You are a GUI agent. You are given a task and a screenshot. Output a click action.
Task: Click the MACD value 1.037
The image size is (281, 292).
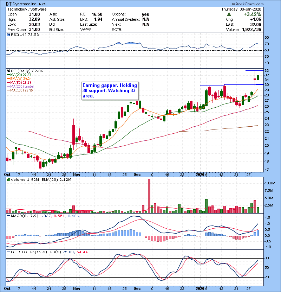[x=45, y=216]
